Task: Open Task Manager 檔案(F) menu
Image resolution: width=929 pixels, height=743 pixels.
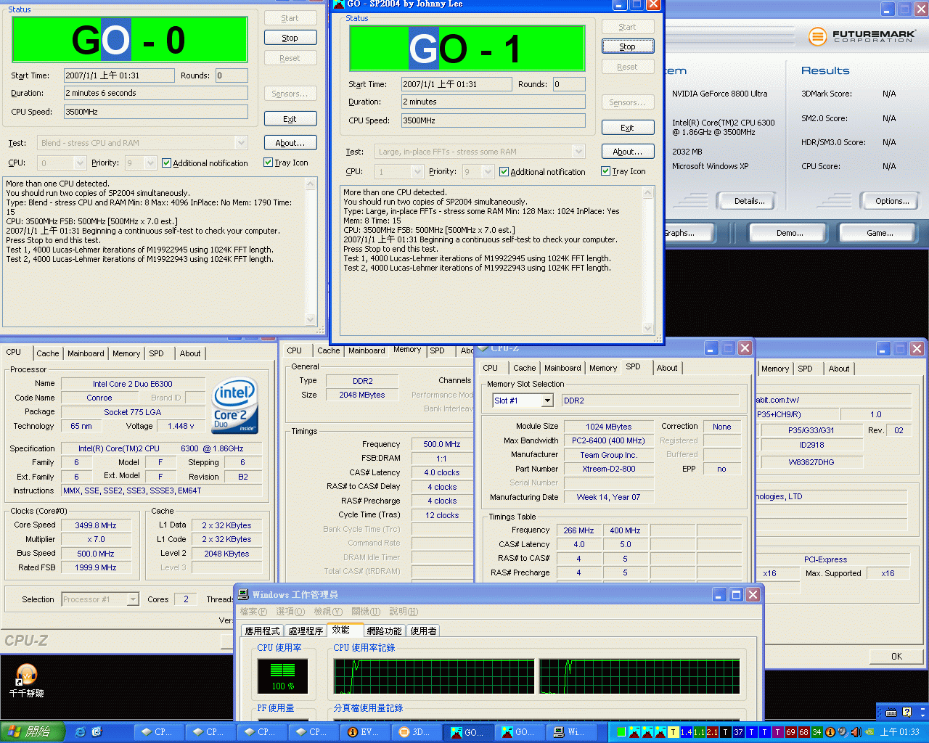Action: pos(253,612)
